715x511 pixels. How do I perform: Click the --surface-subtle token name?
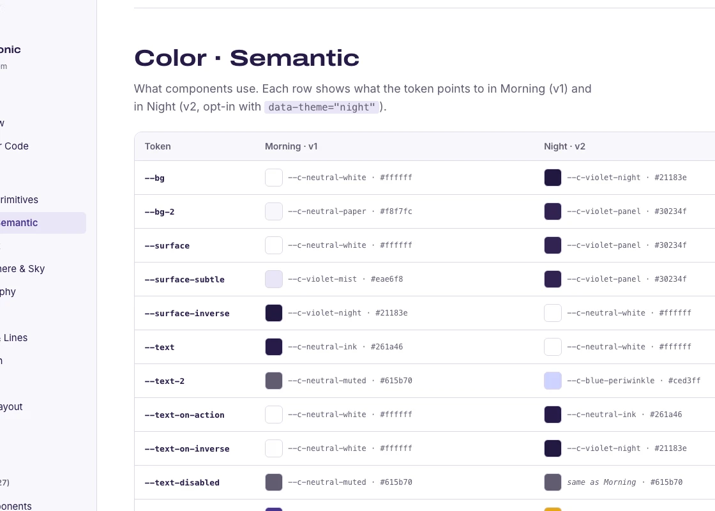tap(184, 279)
